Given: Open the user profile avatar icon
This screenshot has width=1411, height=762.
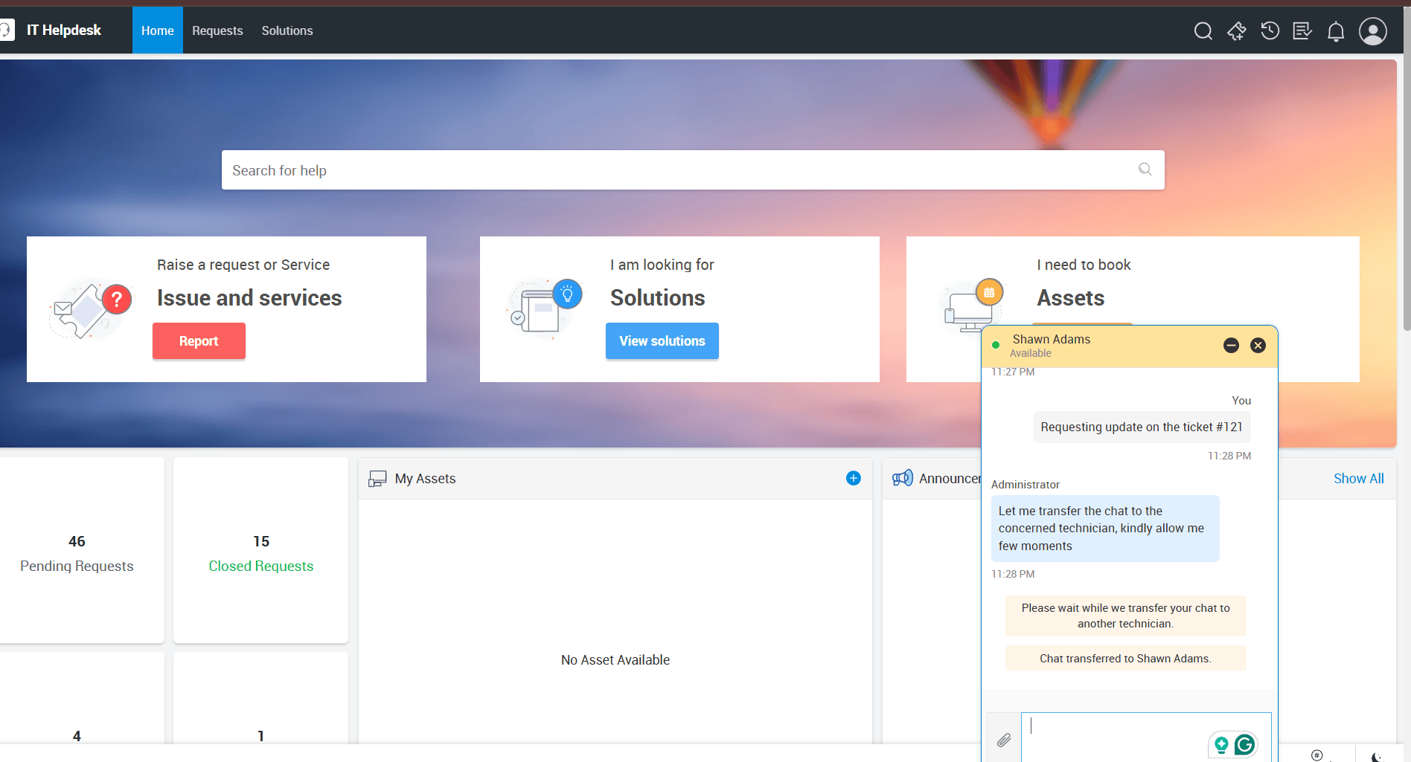Looking at the screenshot, I should pos(1372,31).
